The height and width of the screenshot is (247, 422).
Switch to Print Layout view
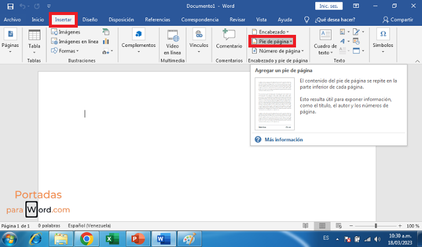point(322,226)
